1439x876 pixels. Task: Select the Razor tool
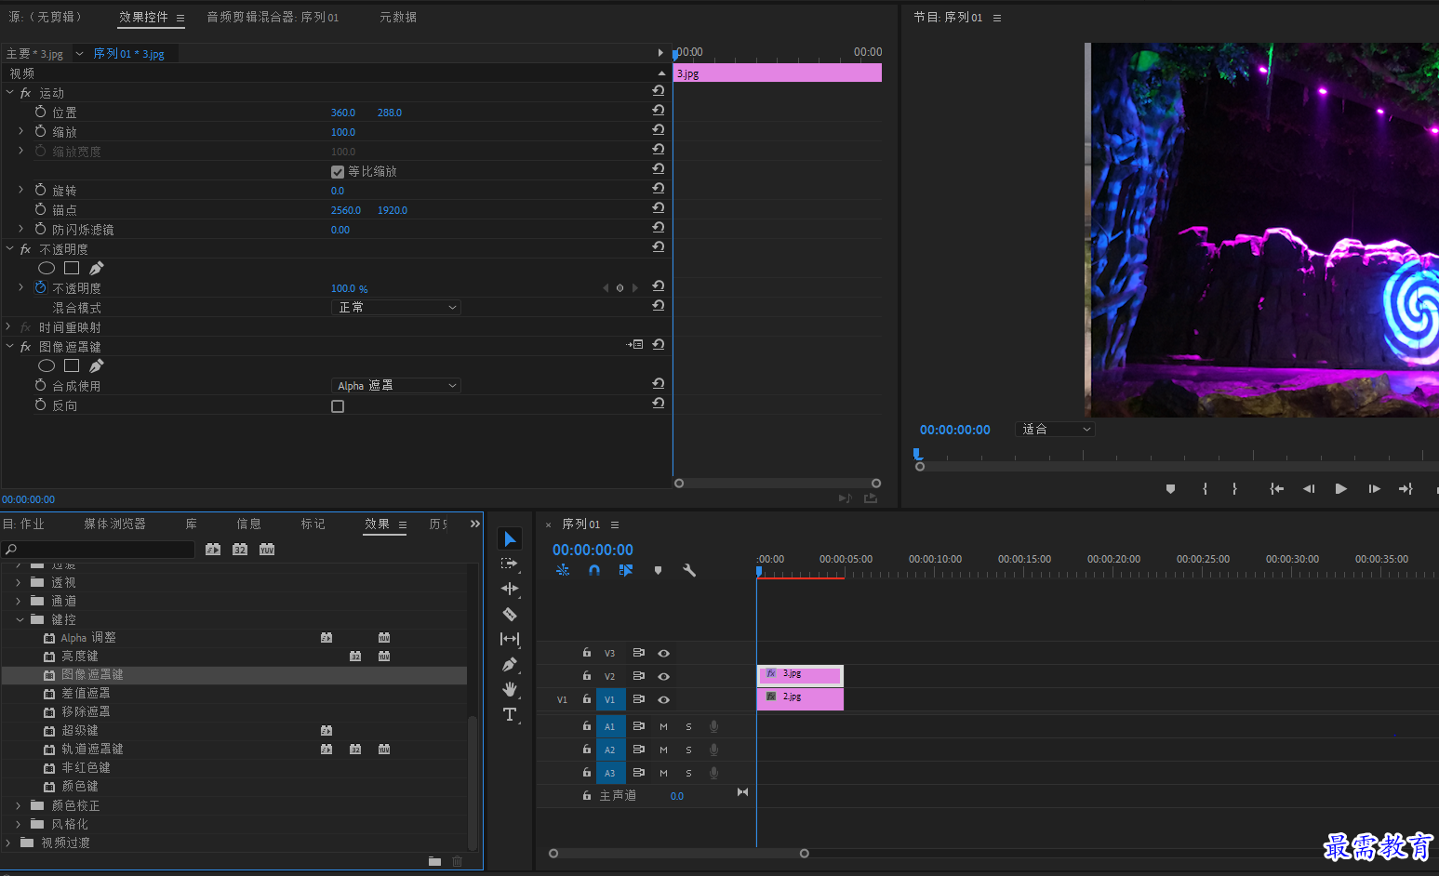(x=510, y=614)
